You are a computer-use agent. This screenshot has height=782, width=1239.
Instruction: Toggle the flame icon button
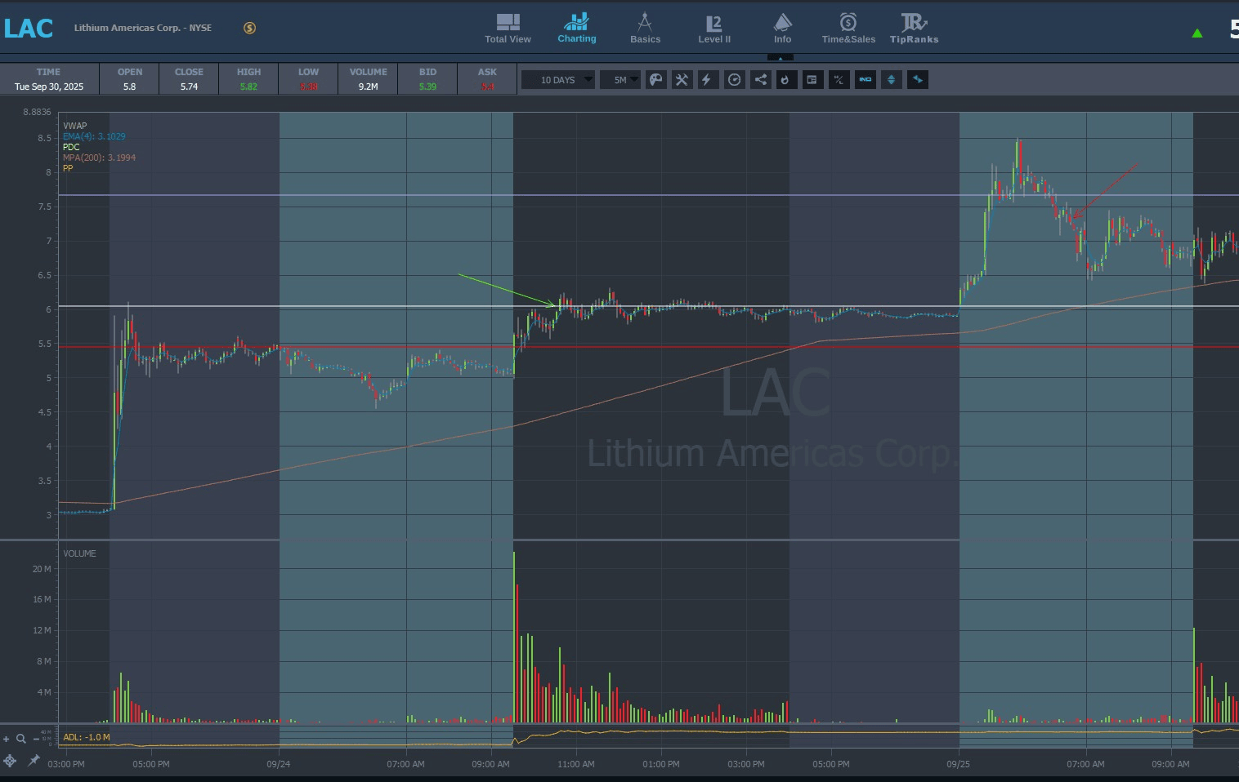coord(786,79)
